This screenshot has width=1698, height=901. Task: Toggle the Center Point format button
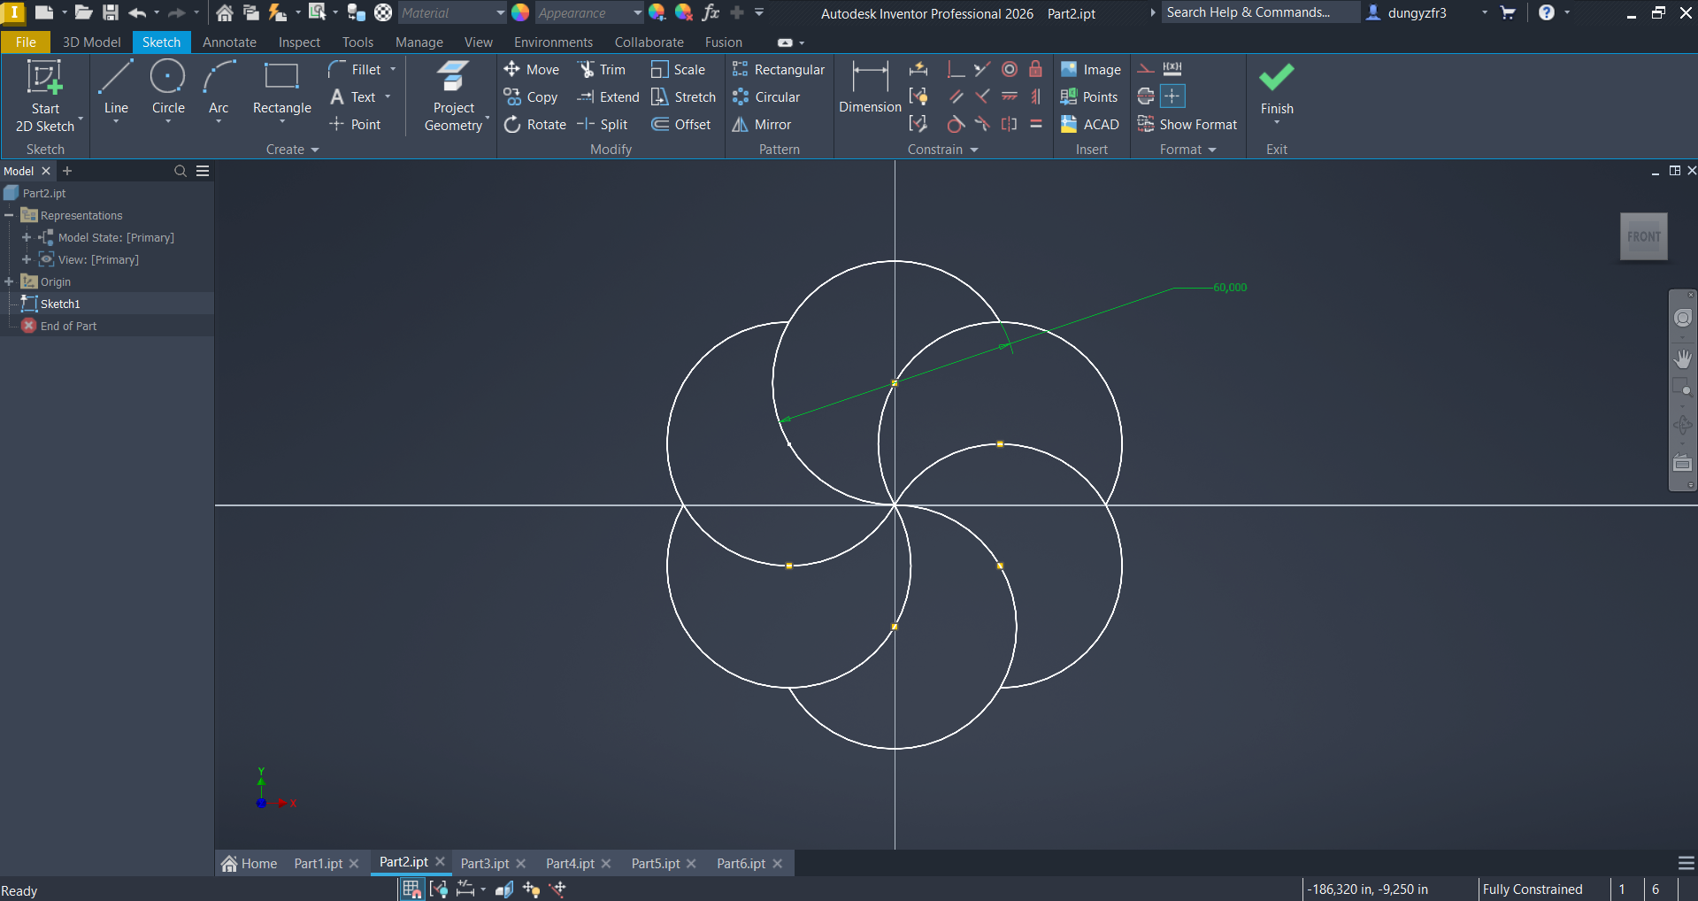(1172, 96)
